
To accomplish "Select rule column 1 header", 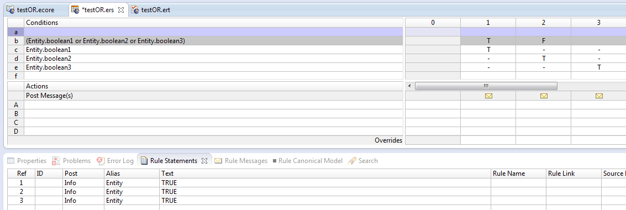I will pos(488,23).
